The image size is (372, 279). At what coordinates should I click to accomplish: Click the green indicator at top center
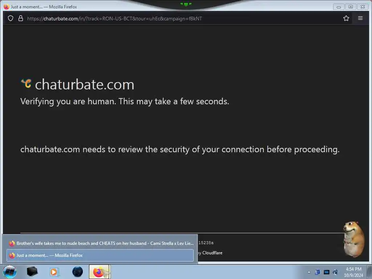point(186,4)
